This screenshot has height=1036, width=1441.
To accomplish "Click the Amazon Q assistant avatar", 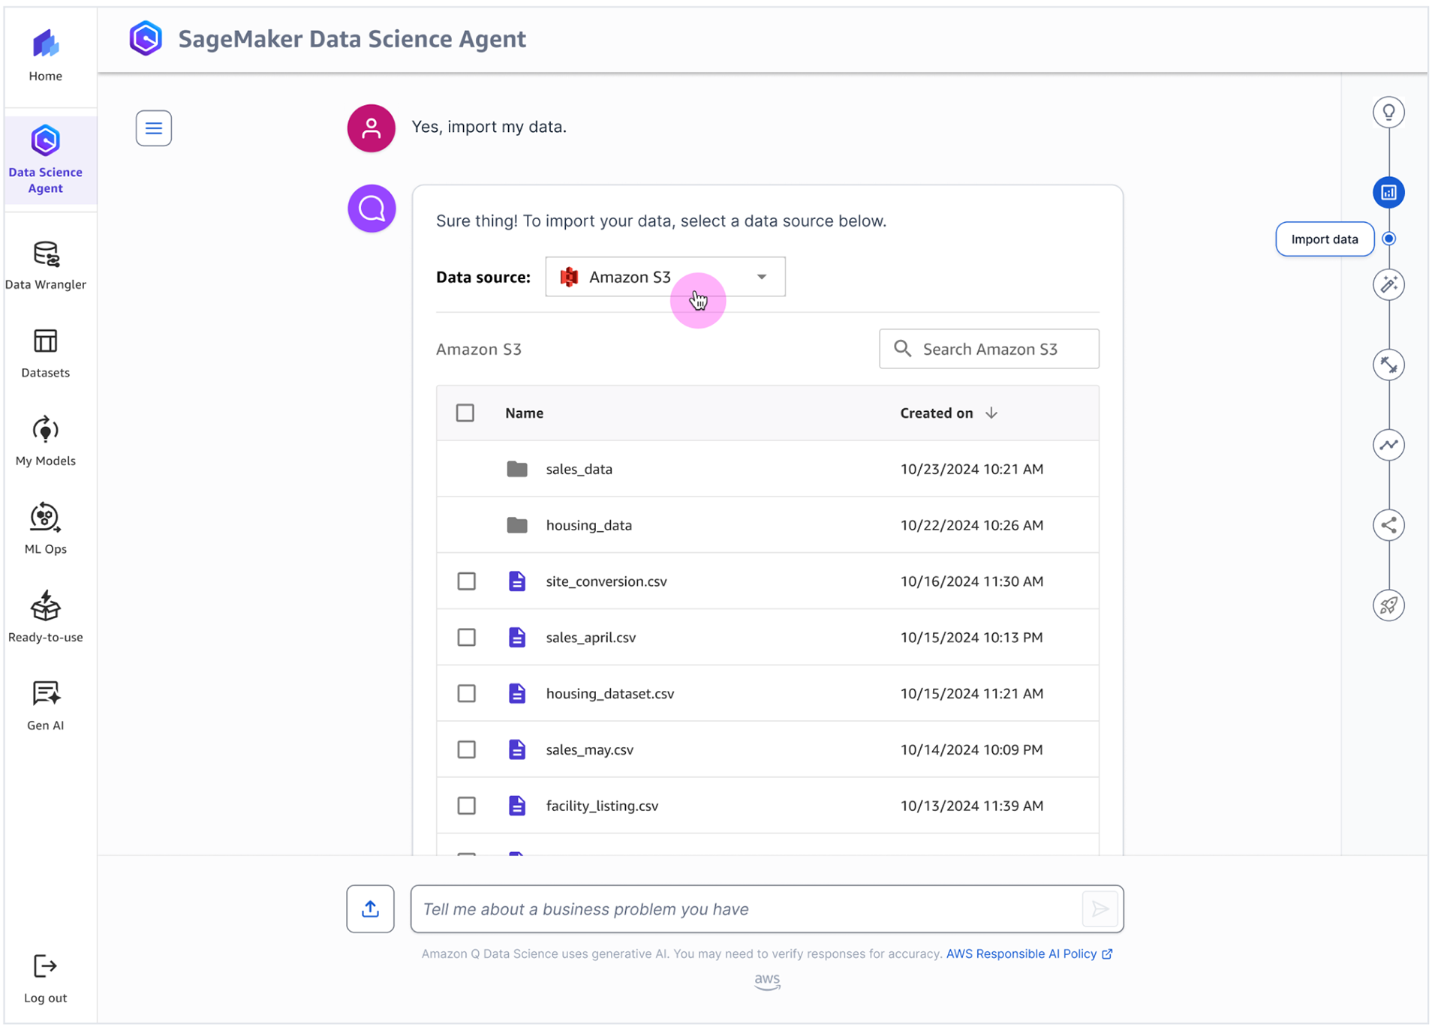I will (x=372, y=209).
